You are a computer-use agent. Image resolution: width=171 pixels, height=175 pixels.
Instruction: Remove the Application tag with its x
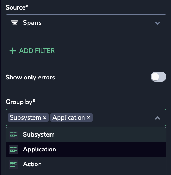(x=88, y=117)
